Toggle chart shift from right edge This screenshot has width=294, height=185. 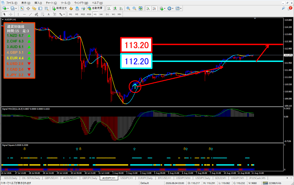coord(154,8)
